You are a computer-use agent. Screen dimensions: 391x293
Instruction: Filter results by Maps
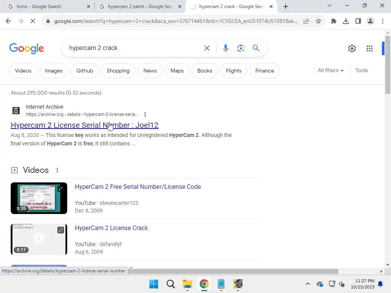pos(177,71)
